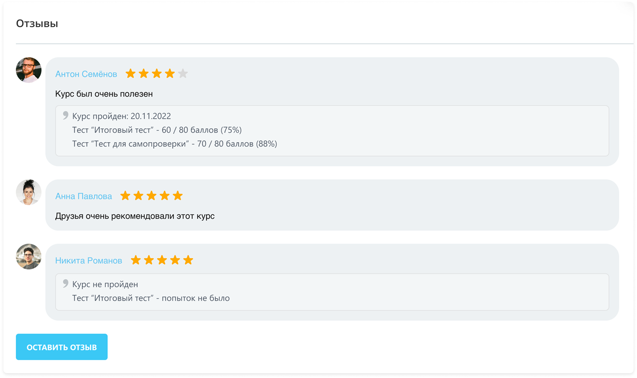637x378 pixels.
Task: Click the fourth star in Антон Семёнов's rating
Action: (x=170, y=74)
